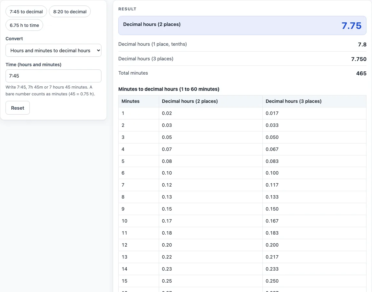Viewport: 372px width, 292px height.
Task: Click the 'Minutes to decimal hours' table heading
Action: click(x=169, y=89)
